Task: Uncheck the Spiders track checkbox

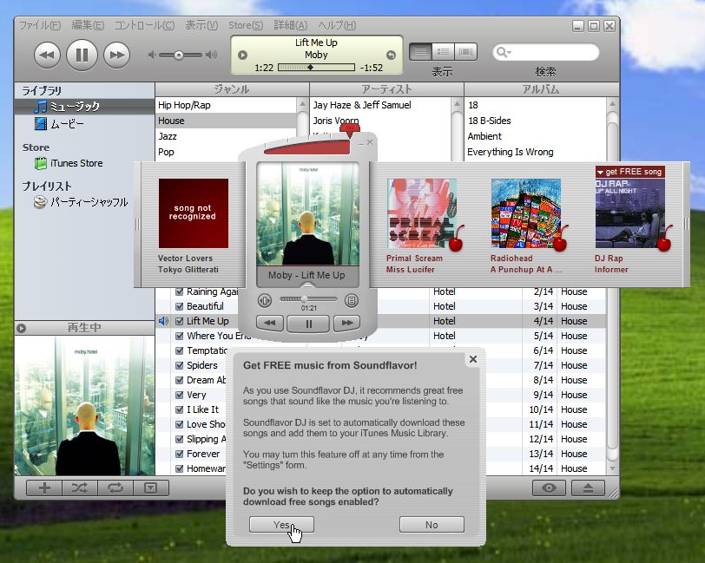Action: pyautogui.click(x=180, y=365)
